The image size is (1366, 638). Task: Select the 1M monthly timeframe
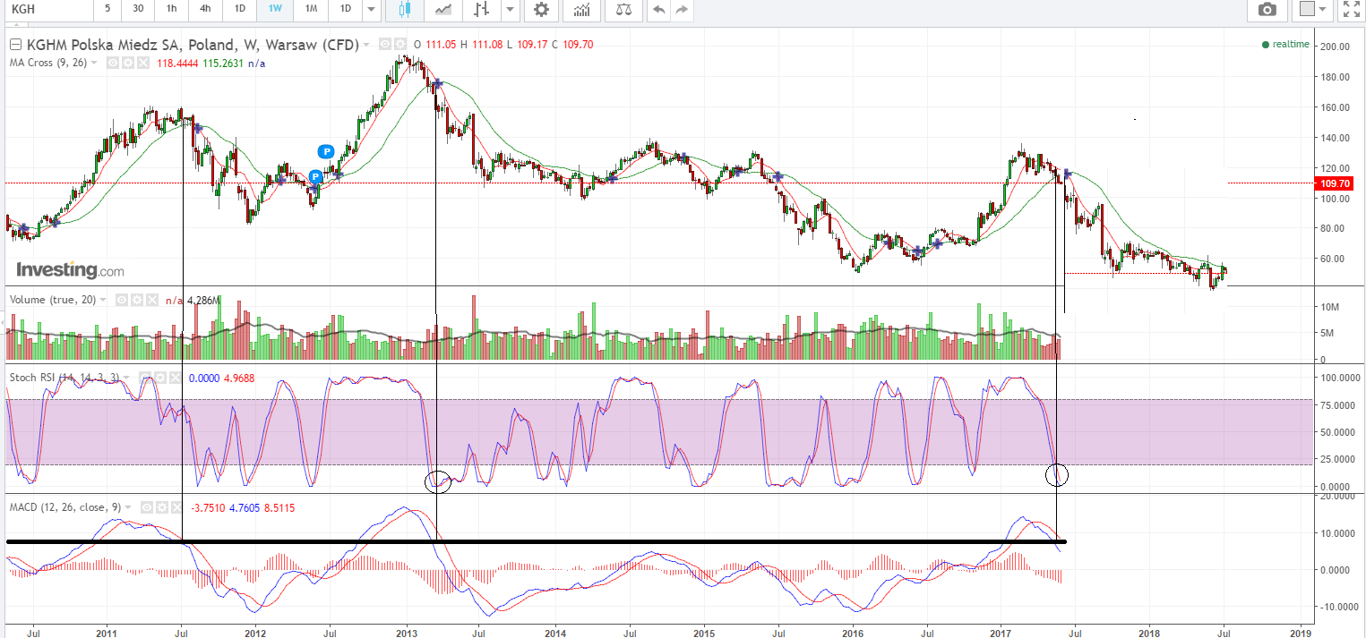click(x=310, y=9)
